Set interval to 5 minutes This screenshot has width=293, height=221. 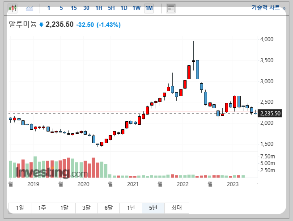(61, 8)
